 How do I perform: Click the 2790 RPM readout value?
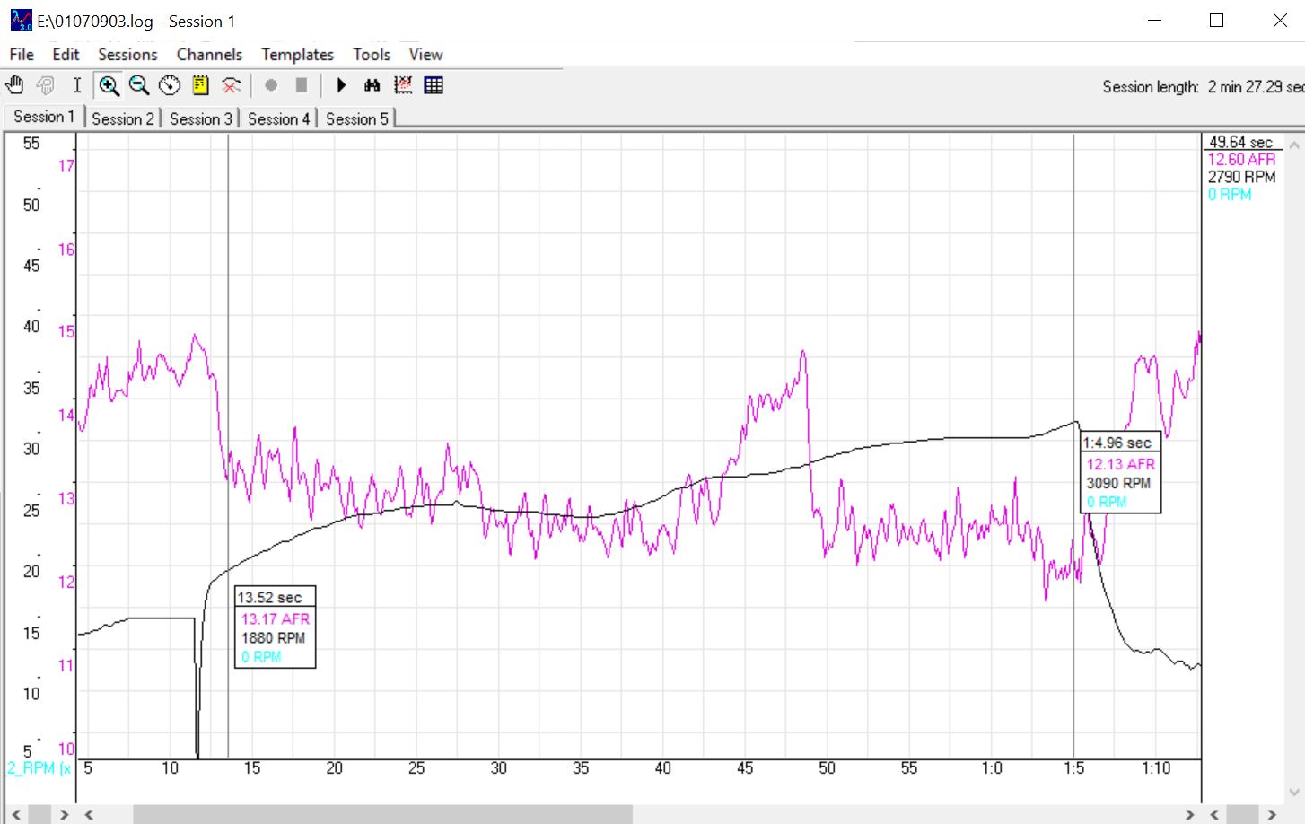pos(1241,177)
